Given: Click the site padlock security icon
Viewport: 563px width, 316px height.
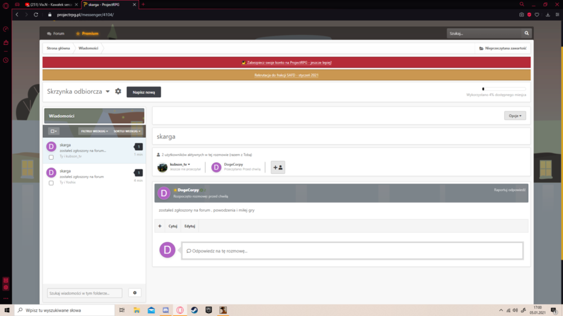Looking at the screenshot, I should [50, 15].
